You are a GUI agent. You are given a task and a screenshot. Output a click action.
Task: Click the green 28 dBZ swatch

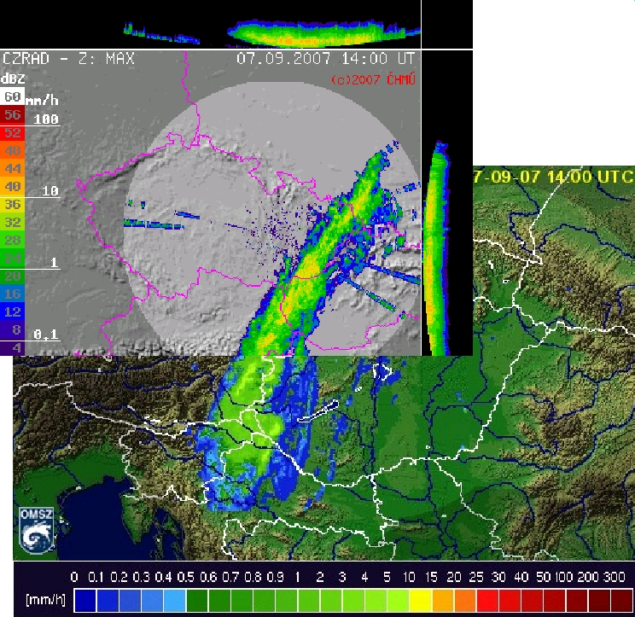(12, 240)
